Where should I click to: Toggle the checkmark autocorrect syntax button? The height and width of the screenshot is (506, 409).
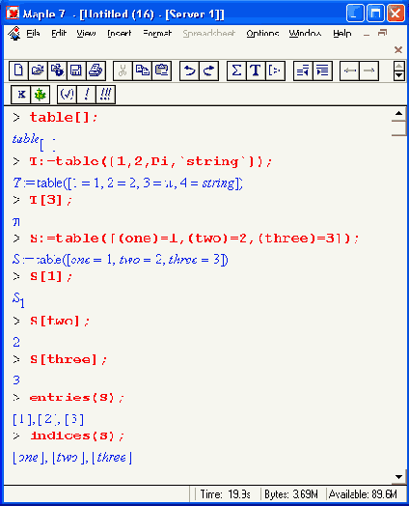pyautogui.click(x=67, y=95)
